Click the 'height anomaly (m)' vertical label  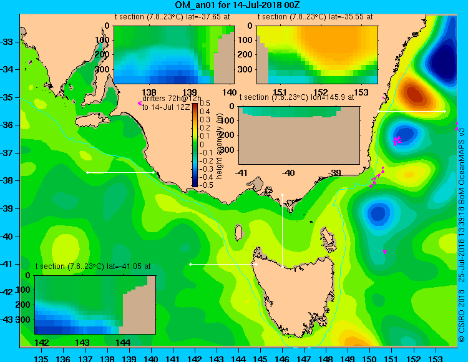point(219,145)
